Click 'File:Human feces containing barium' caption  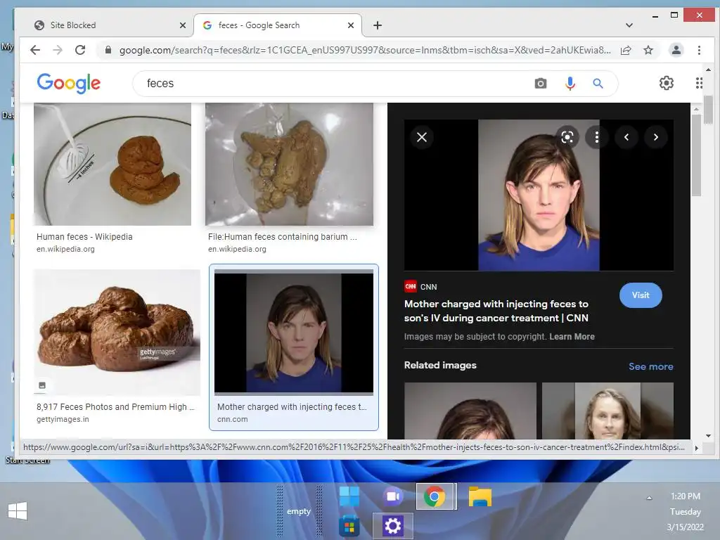click(283, 236)
